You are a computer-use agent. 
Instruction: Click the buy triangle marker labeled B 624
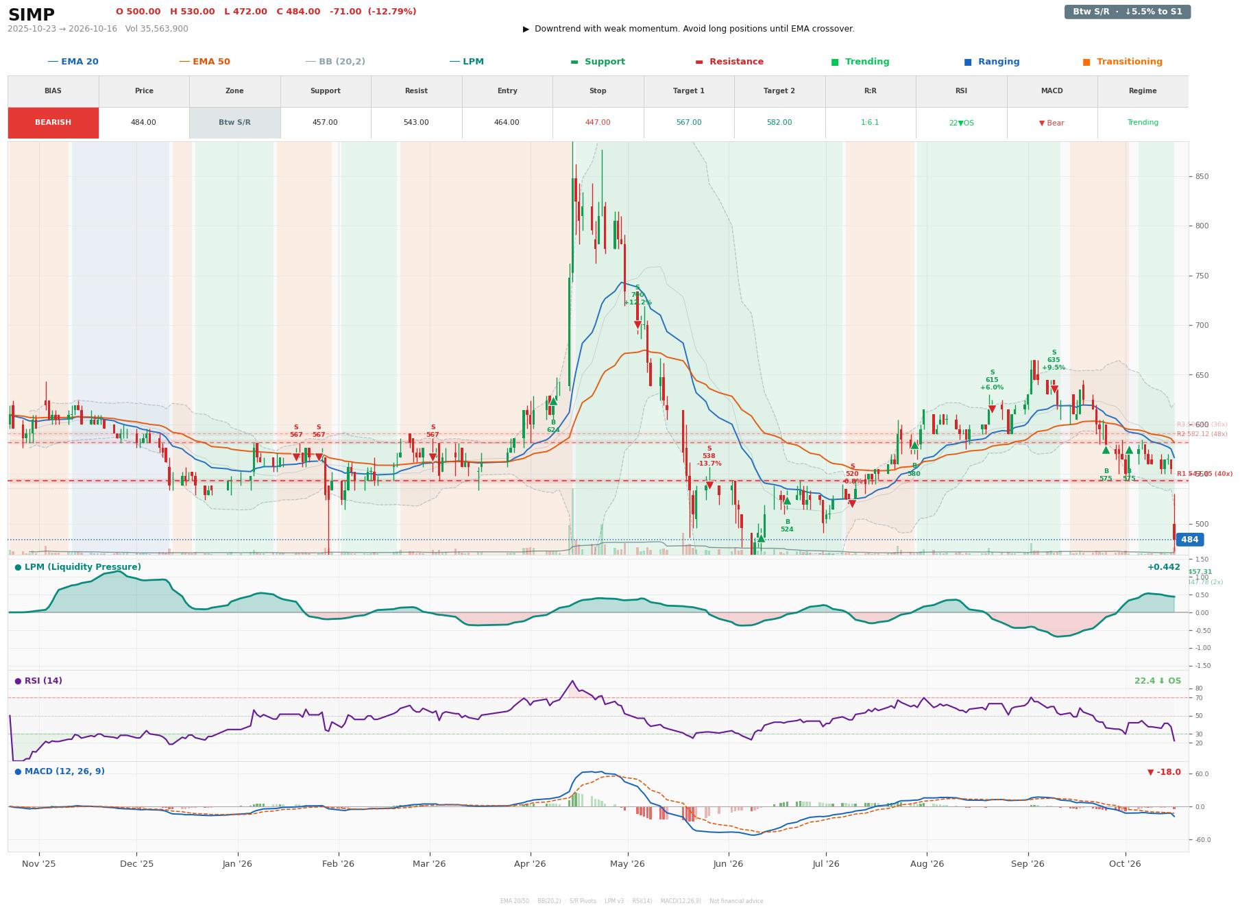(x=552, y=400)
